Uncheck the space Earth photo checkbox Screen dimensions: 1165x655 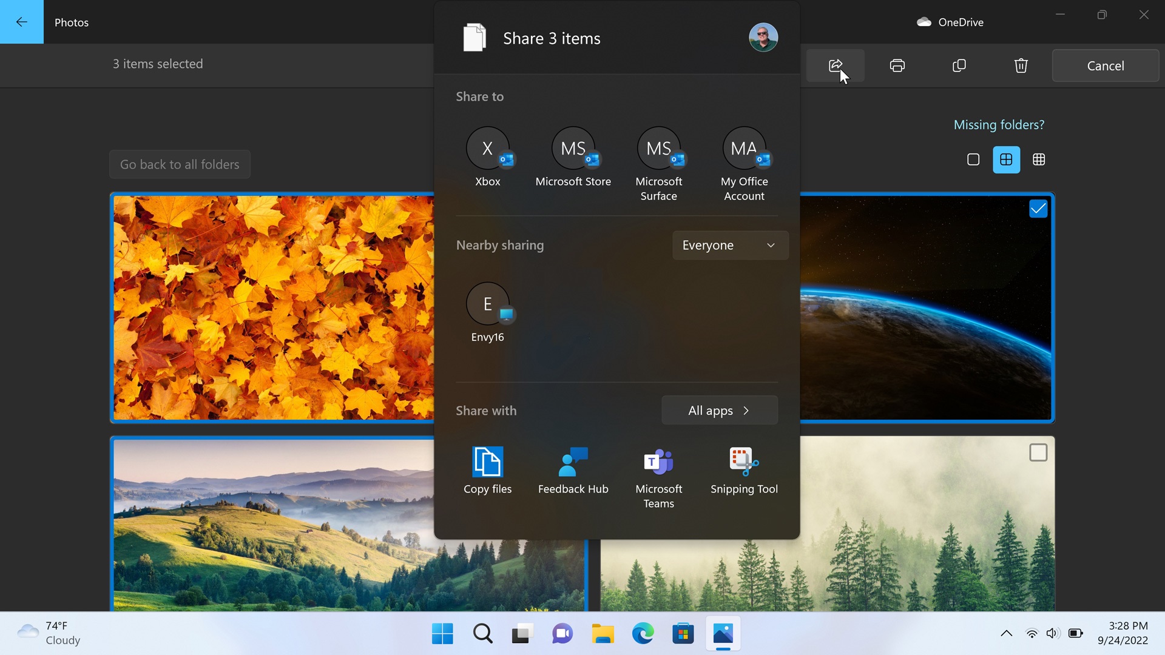(x=1038, y=209)
